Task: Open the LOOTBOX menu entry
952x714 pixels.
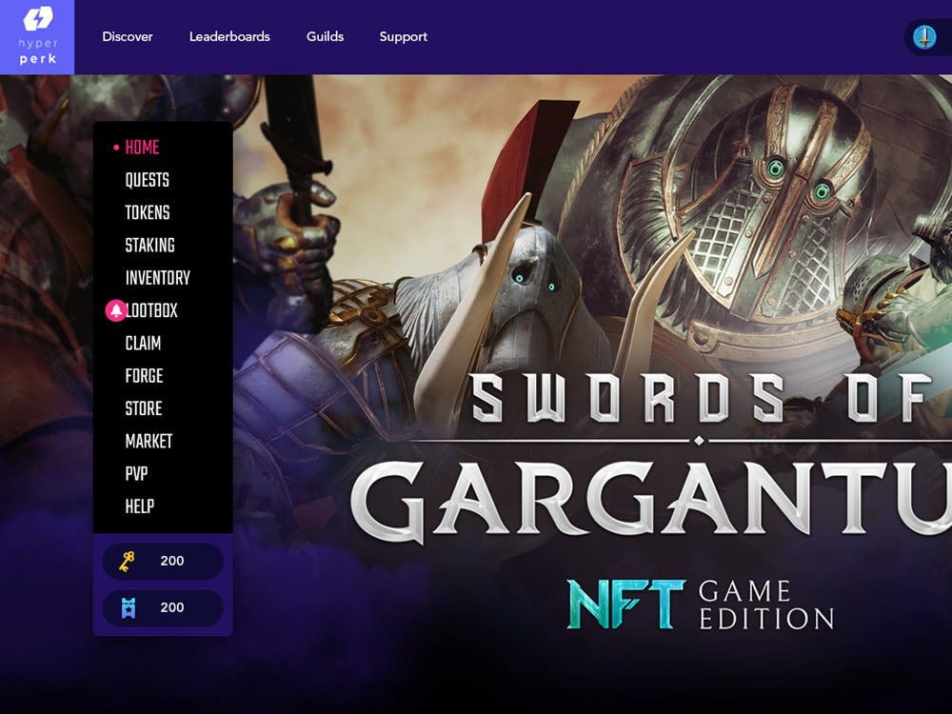Action: tap(151, 311)
